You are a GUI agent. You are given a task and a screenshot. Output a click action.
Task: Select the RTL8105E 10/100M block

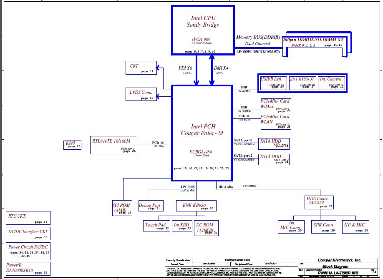point(113,145)
